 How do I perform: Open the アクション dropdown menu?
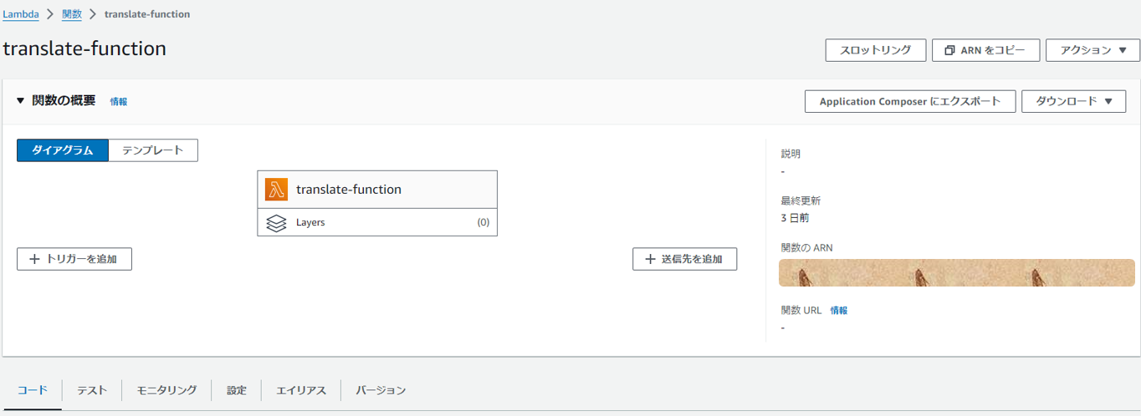pyautogui.click(x=1092, y=50)
